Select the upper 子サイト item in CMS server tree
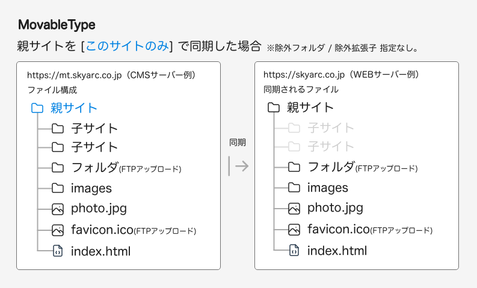 94,128
